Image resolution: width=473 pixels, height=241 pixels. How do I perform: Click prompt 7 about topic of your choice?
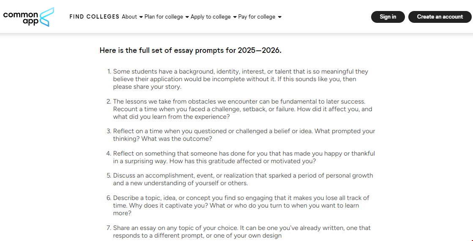241,232
